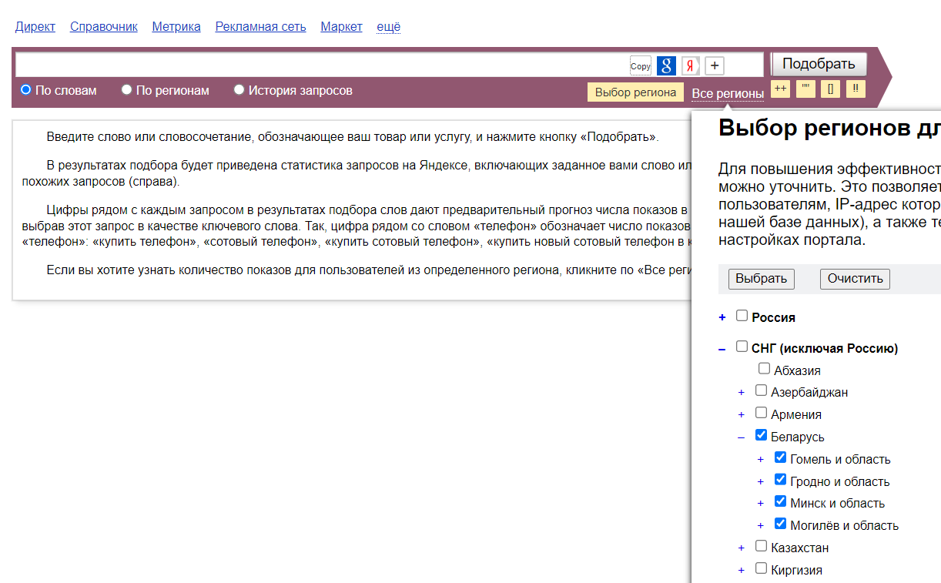Click the Google search icon in the query field

[667, 65]
